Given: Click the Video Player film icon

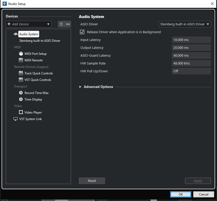Looking at the screenshot, I should pos(21,112).
